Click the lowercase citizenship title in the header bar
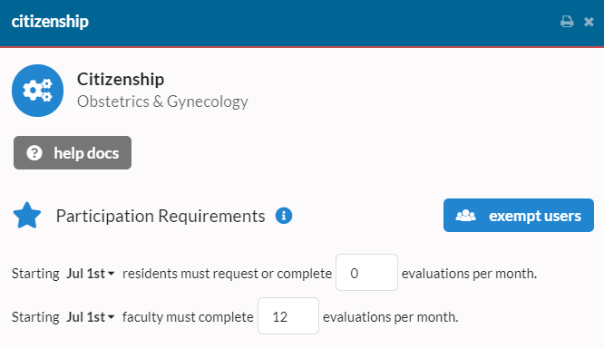This screenshot has height=348, width=604. pyautogui.click(x=50, y=21)
